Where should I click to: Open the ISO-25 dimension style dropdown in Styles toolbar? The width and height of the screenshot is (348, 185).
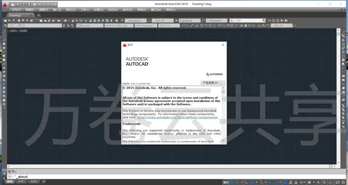[162, 20]
